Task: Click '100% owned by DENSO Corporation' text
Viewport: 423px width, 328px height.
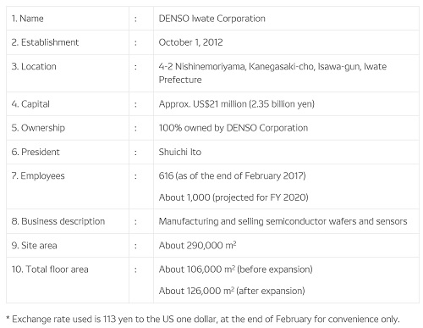Action: point(233,128)
